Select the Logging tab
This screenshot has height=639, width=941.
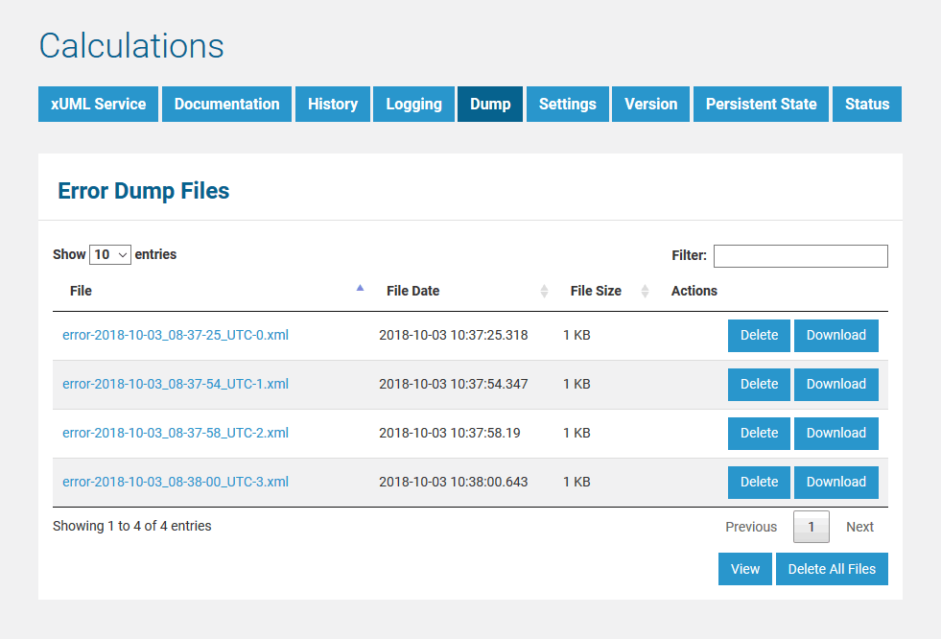tap(413, 105)
